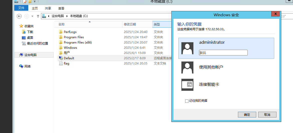Switch to the 查看 ribbon tab
The width and height of the screenshot is (293, 133).
point(61,8)
